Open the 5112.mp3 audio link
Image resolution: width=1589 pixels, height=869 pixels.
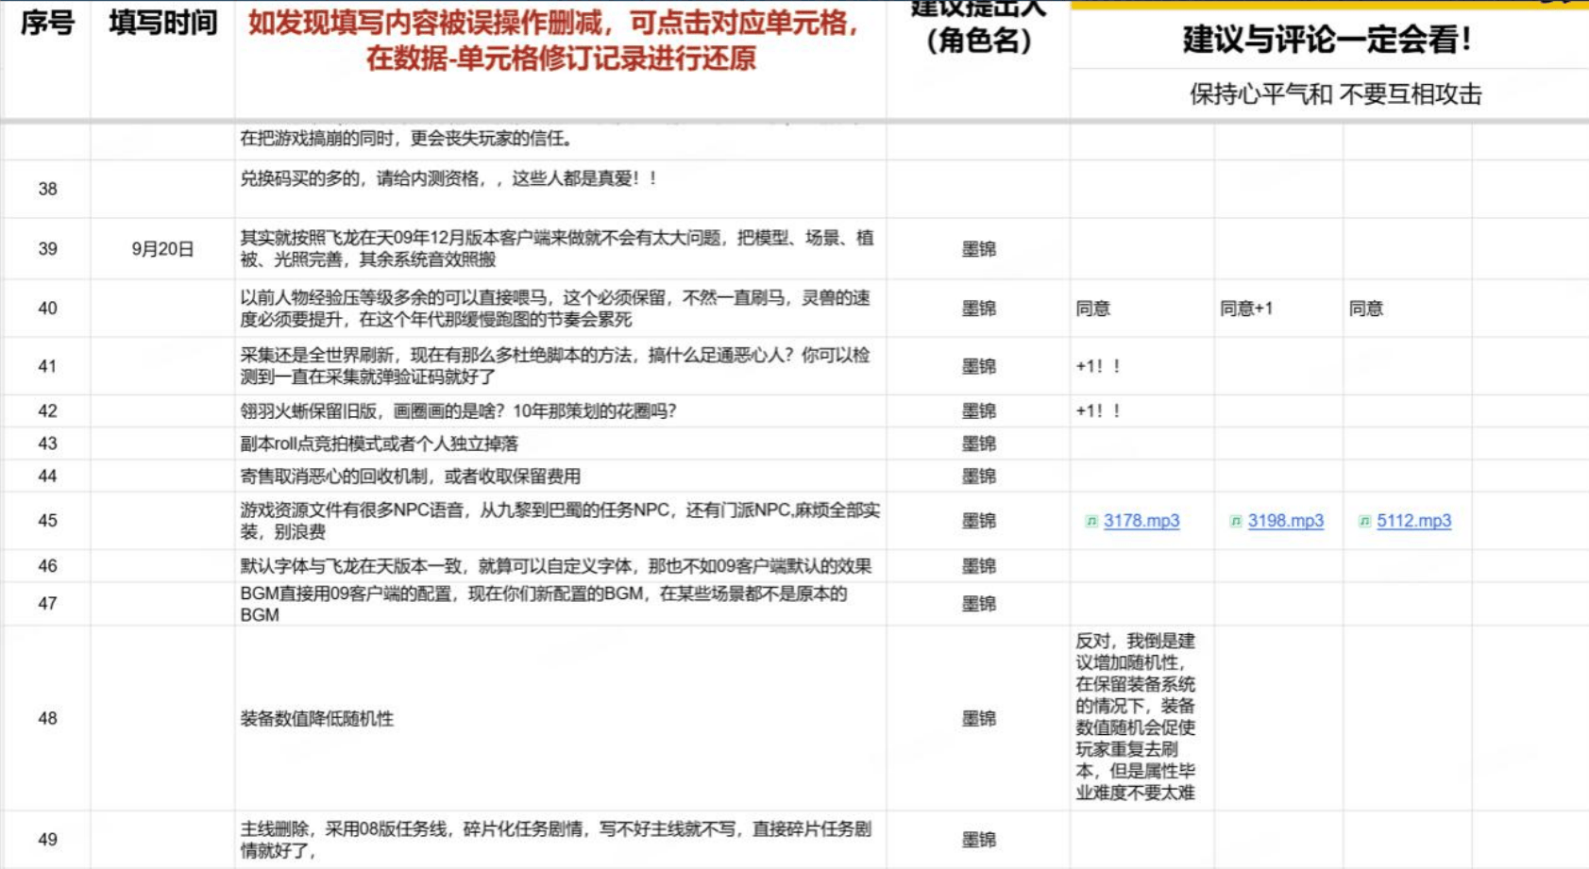(1413, 521)
